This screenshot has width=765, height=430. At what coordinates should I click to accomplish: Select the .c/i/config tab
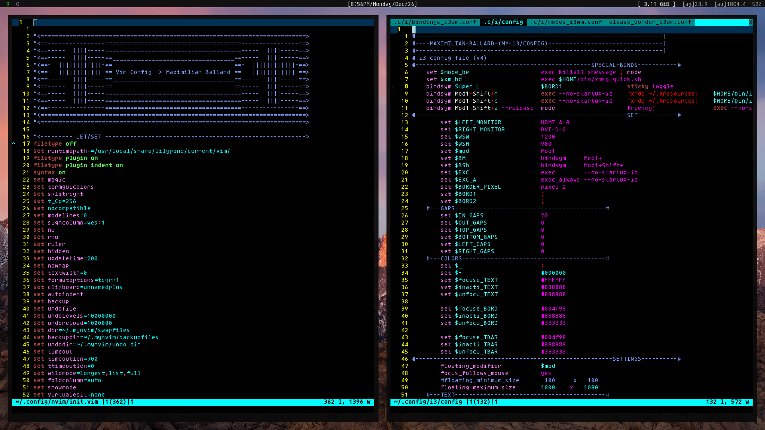[503, 22]
